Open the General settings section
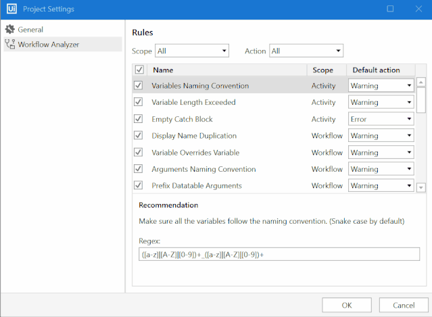Viewport: 432px width, 317px height. (x=63, y=30)
